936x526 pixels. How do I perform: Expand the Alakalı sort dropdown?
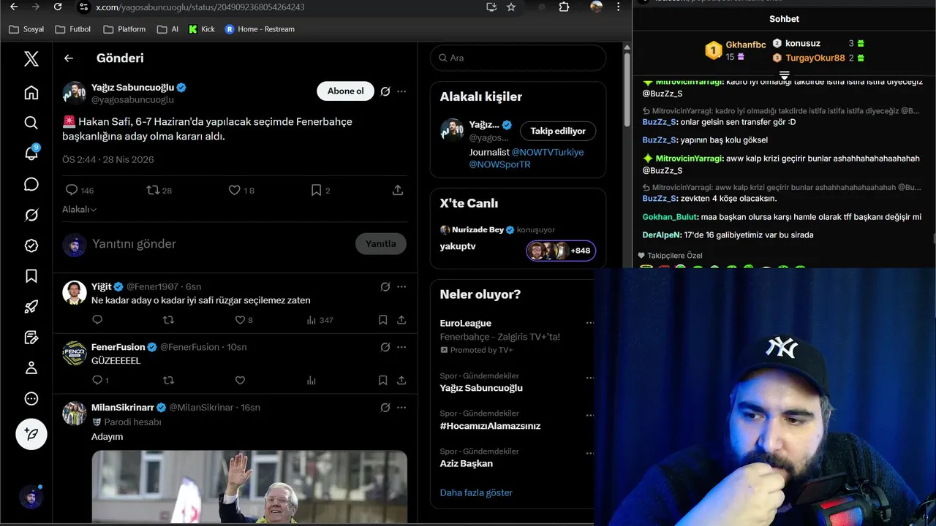[80, 210]
